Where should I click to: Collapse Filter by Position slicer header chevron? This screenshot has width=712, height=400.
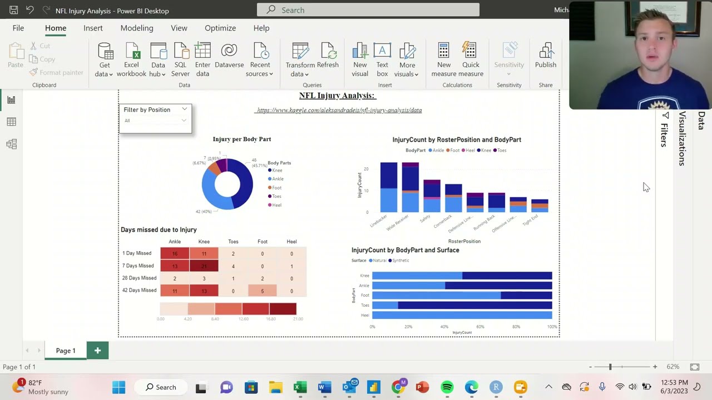click(x=184, y=109)
